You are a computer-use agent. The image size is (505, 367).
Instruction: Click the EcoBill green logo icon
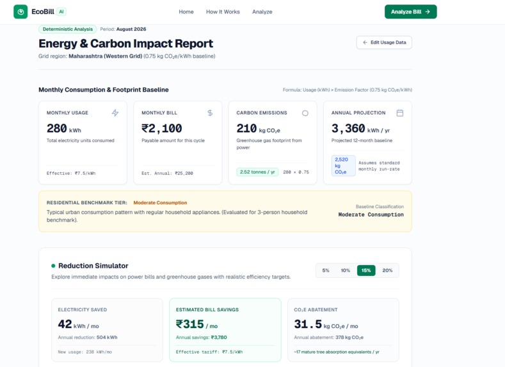coord(20,12)
